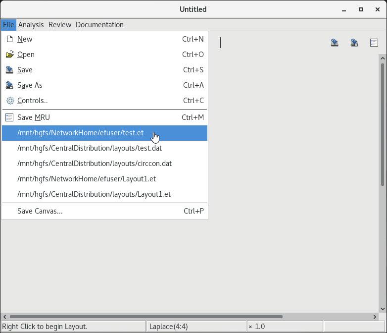The image size is (387, 333).
Task: Click Save in the File menu
Action: point(25,70)
